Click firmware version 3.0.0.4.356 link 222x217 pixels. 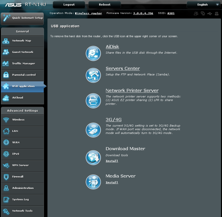point(143,13)
